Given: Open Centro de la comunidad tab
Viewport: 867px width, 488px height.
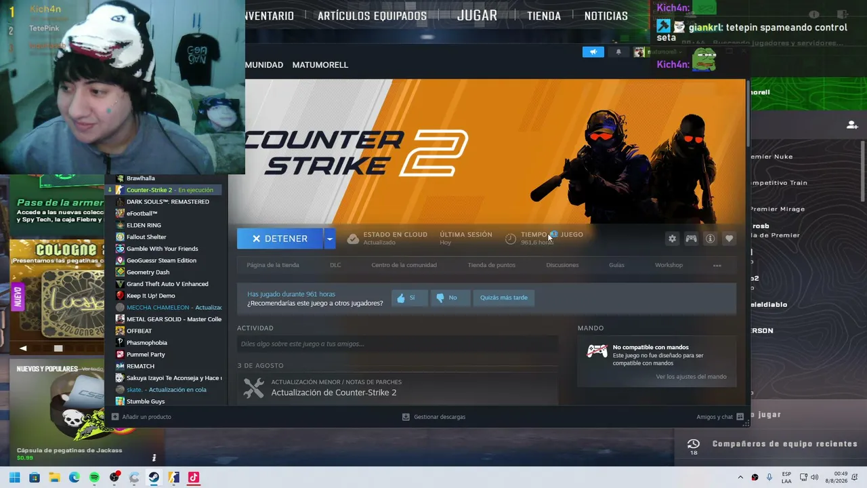Looking at the screenshot, I should pyautogui.click(x=404, y=265).
